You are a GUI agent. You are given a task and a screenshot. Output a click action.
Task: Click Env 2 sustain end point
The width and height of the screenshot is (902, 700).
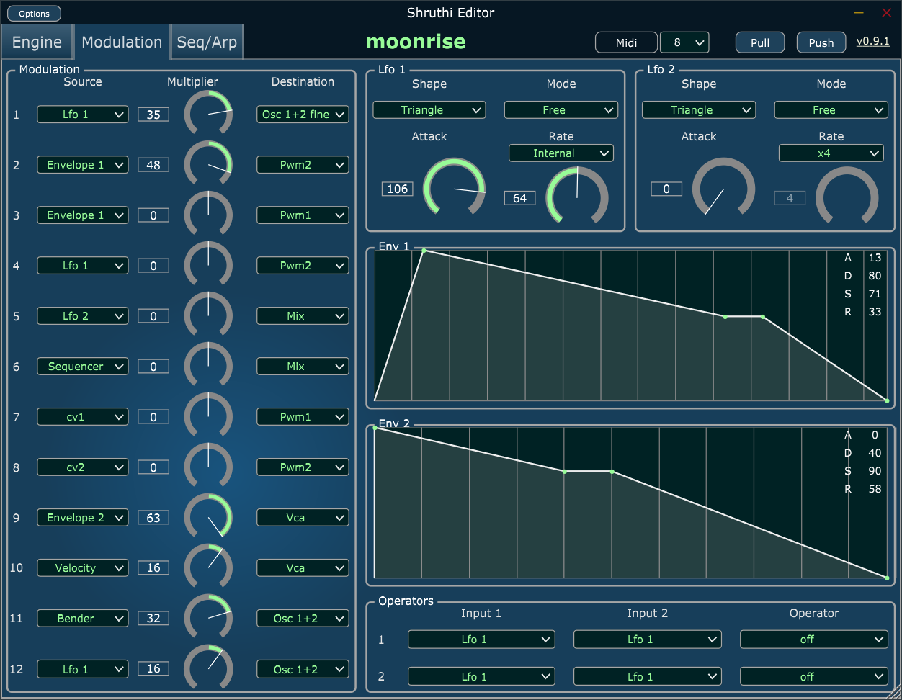click(612, 472)
